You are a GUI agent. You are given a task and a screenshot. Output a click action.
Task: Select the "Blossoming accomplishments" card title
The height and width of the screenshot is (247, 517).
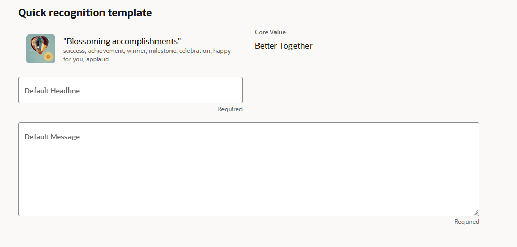click(122, 41)
